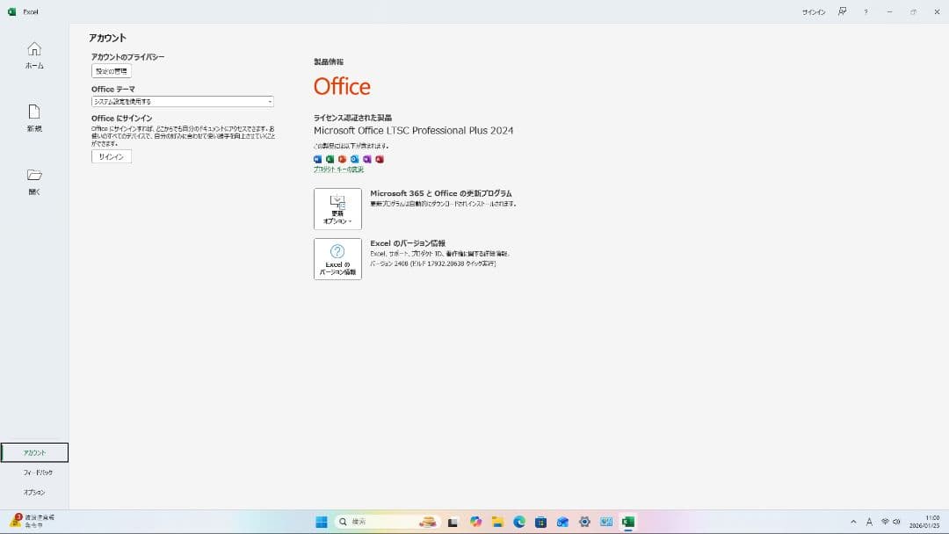Click the PowerPoint product icon
The image size is (949, 534).
(x=342, y=159)
